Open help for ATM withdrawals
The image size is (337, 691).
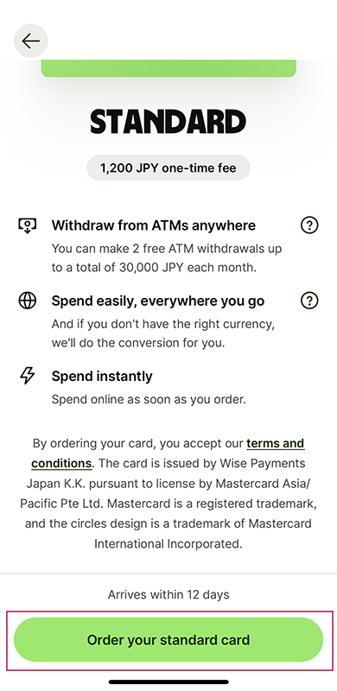[x=309, y=225]
